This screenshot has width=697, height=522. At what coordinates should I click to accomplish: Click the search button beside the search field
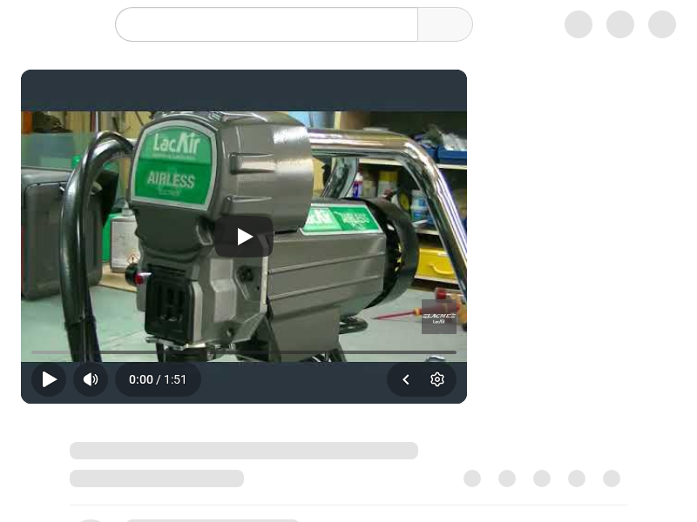pyautogui.click(x=445, y=24)
